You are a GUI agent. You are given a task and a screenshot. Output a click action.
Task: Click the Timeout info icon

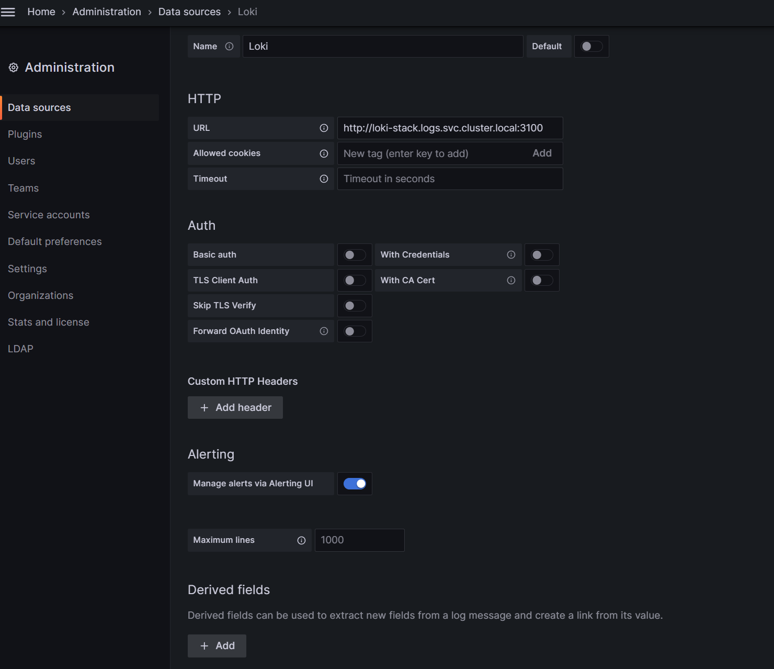[324, 179]
